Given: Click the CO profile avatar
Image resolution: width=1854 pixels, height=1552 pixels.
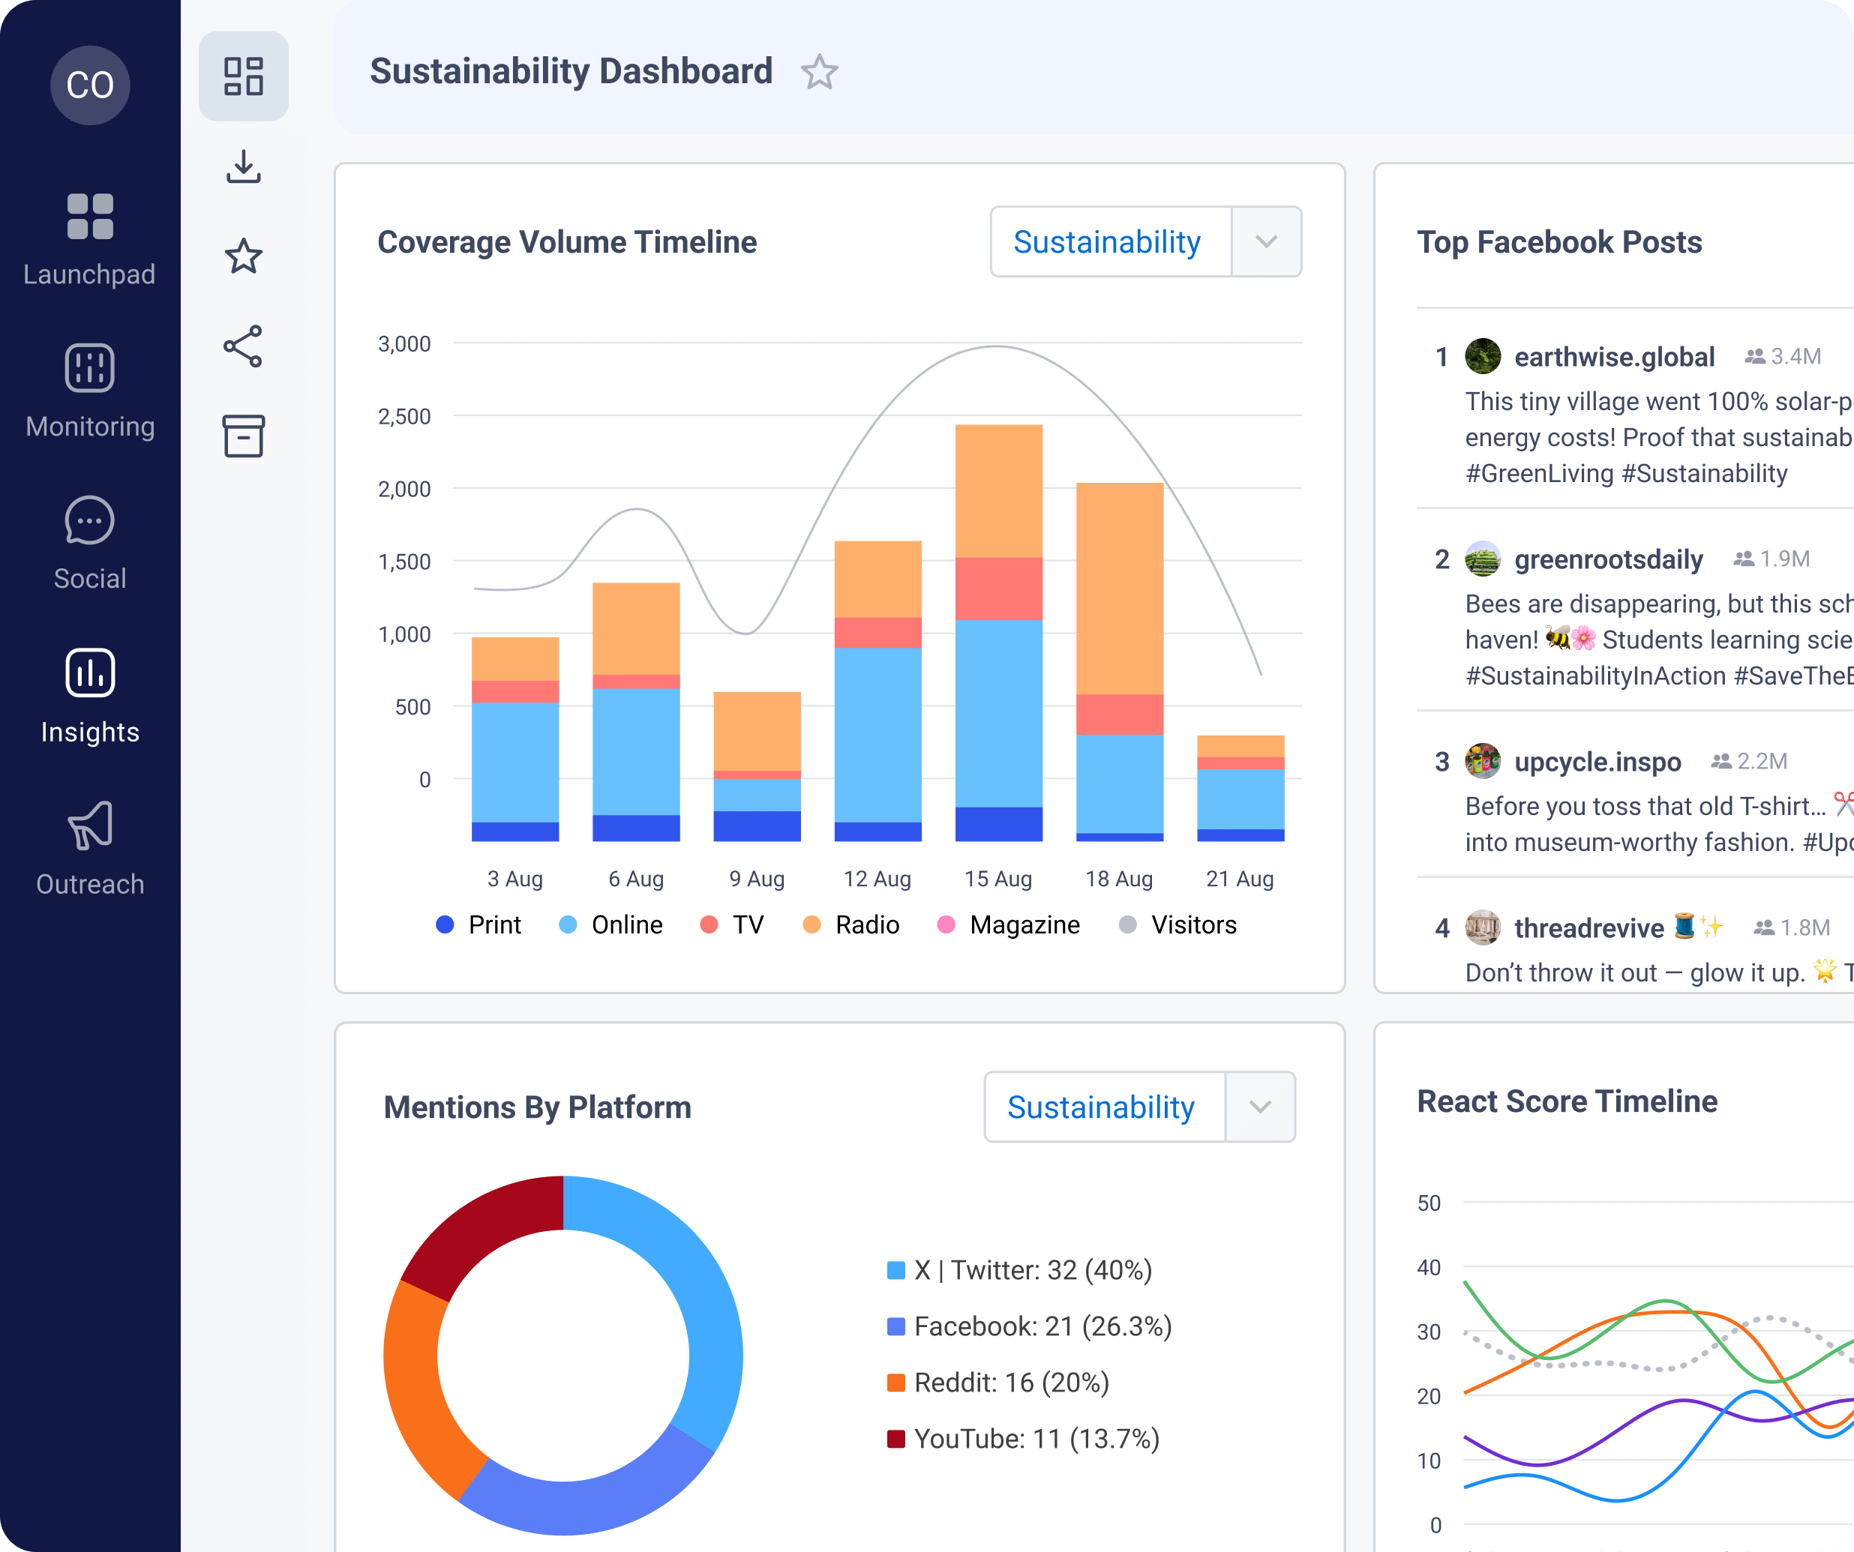Looking at the screenshot, I should [x=89, y=84].
